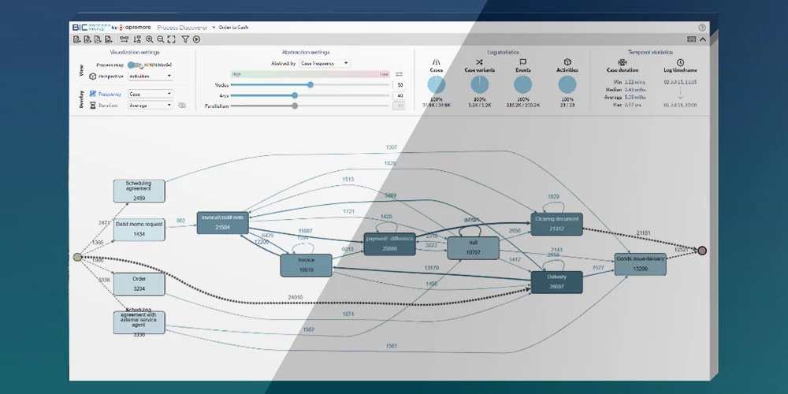Select the Debit memo request node
This screenshot has width=788, height=394.
point(139,229)
